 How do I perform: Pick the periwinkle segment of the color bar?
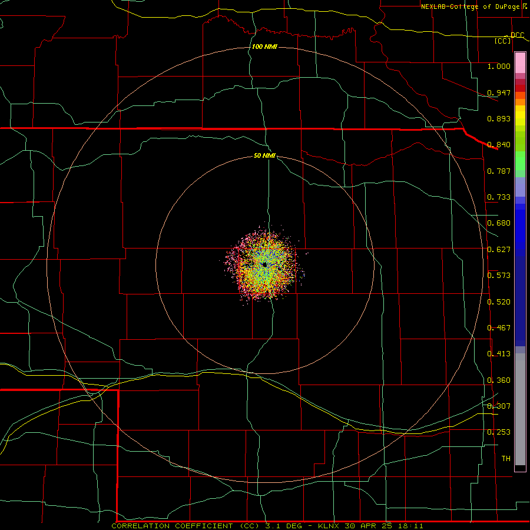pyautogui.click(x=520, y=187)
